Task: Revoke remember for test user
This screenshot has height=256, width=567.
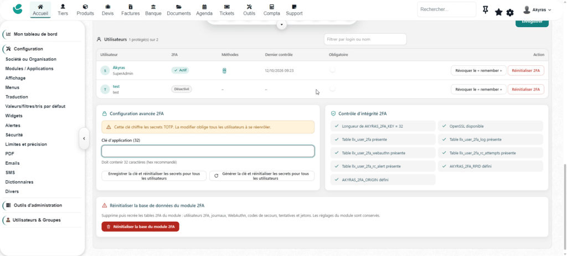Action: [478, 89]
